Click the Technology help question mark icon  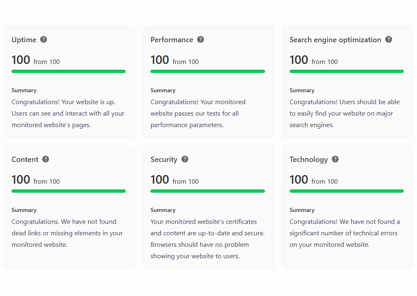tap(335, 159)
